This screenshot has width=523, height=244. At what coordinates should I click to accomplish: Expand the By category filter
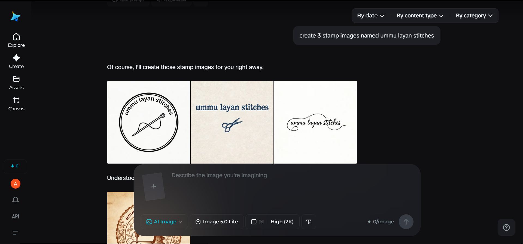click(474, 16)
